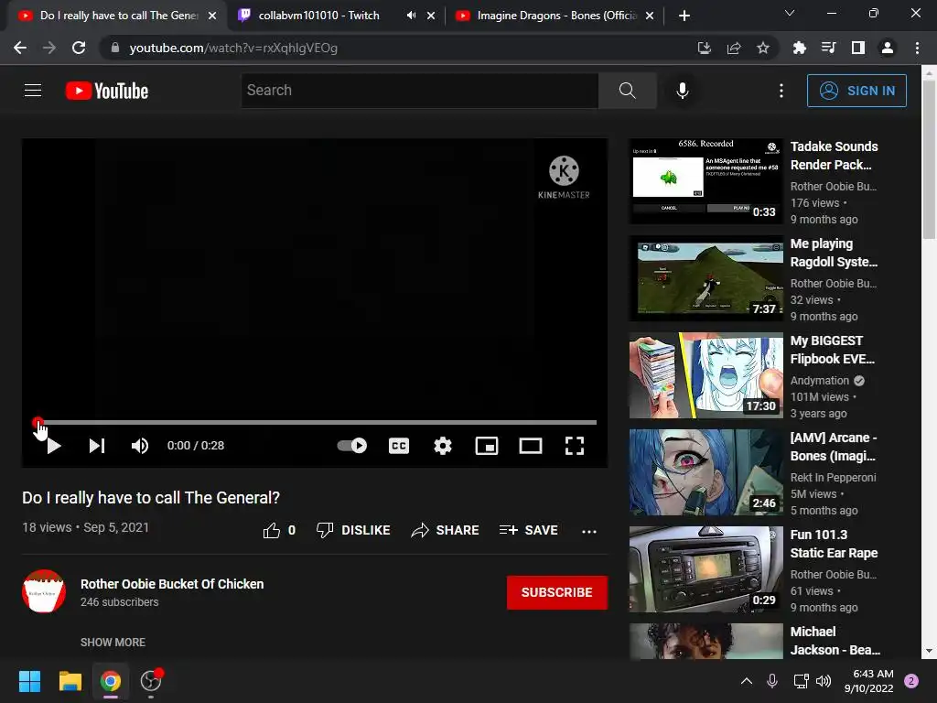Save video to a playlist
This screenshot has width=937, height=703.
pos(528,530)
